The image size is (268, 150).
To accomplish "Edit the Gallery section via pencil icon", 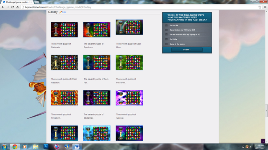I will (x=60, y=12).
